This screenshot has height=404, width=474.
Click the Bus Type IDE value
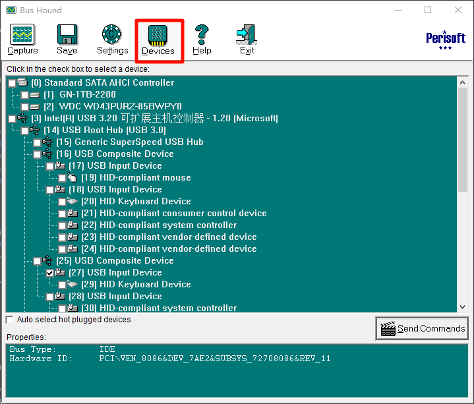click(x=107, y=349)
